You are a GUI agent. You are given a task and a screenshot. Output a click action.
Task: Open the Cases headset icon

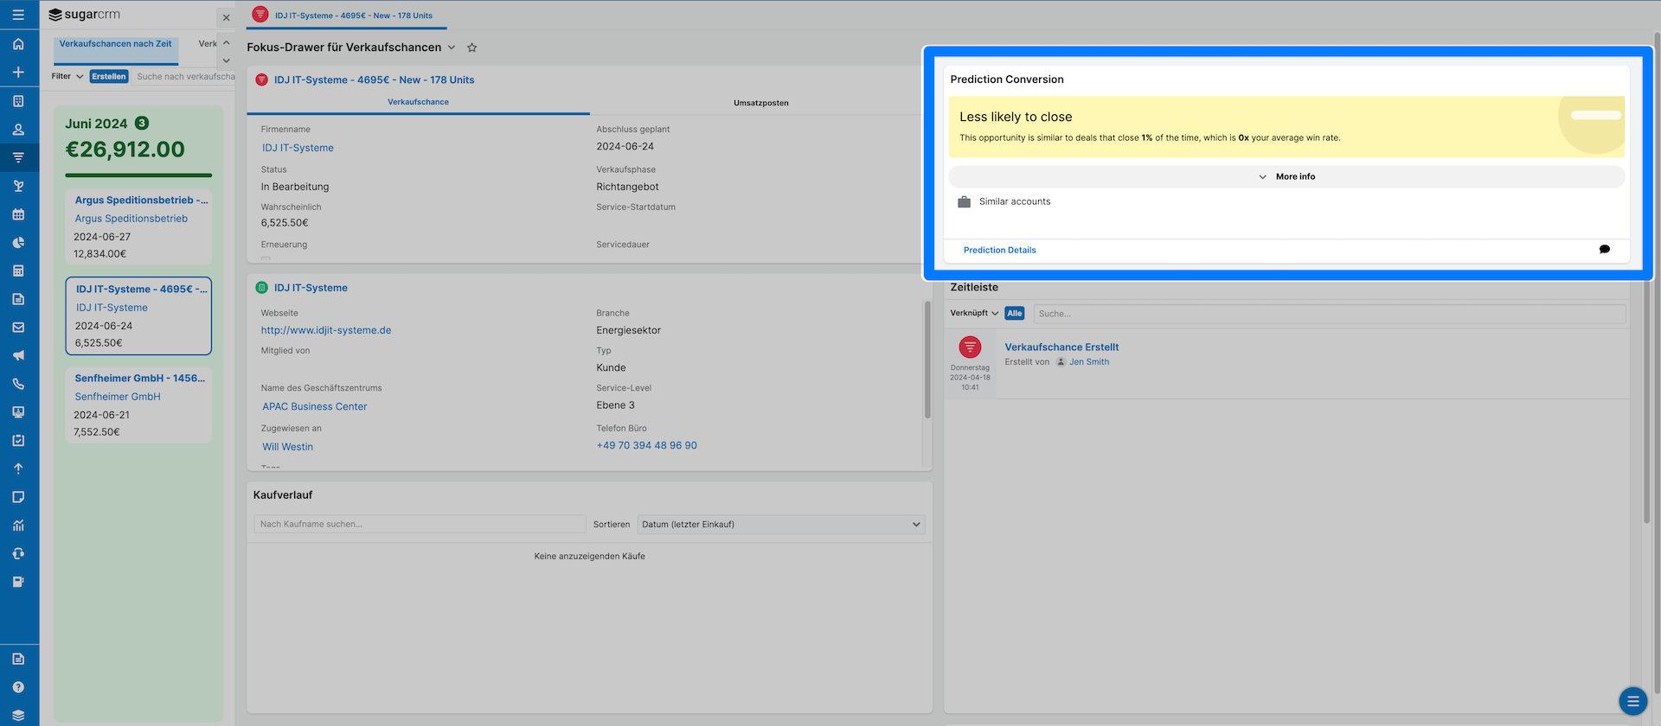click(18, 553)
